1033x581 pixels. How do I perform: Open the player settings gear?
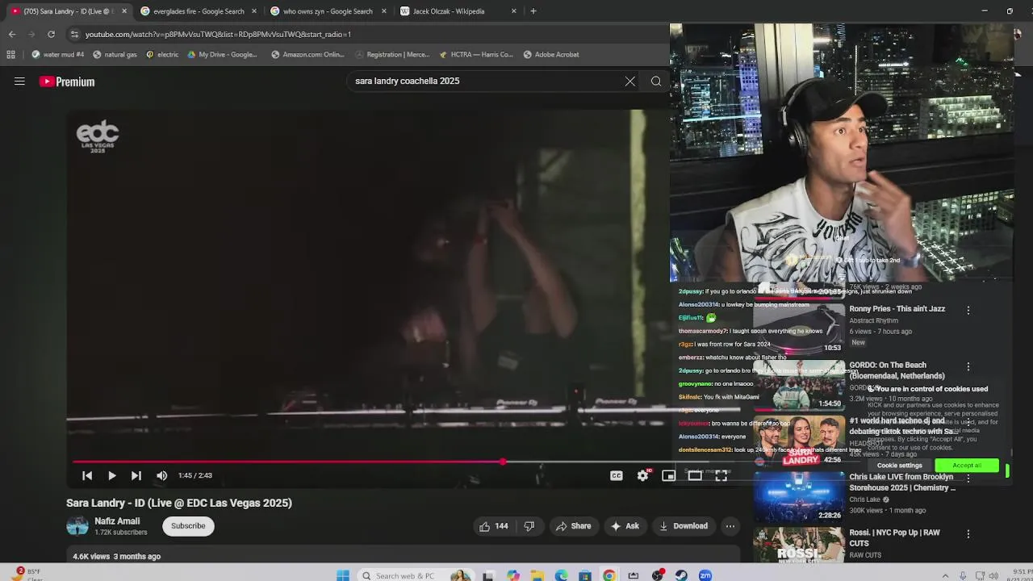(x=642, y=476)
